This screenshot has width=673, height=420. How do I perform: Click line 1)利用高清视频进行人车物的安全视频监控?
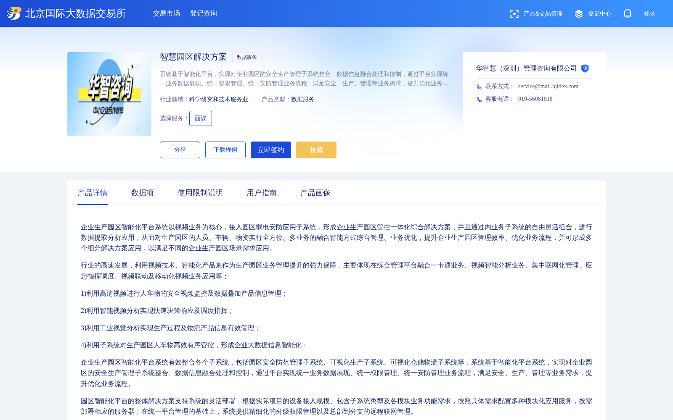[x=184, y=294]
